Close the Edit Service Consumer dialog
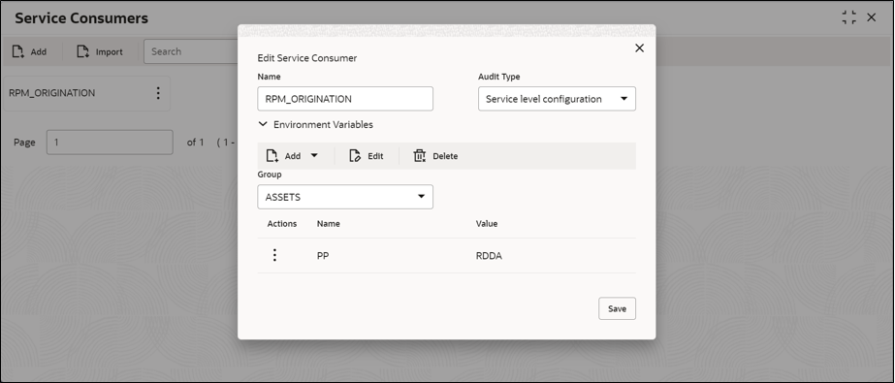This screenshot has width=895, height=383. click(x=639, y=48)
